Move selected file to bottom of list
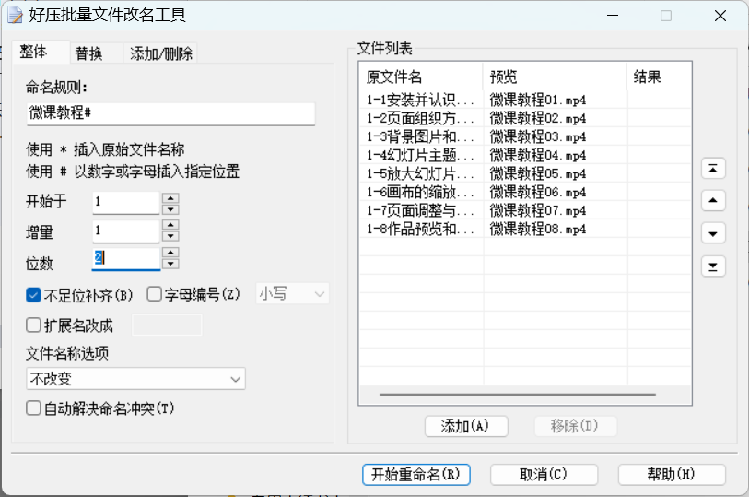Viewport: 749px width, 497px height. point(714,267)
